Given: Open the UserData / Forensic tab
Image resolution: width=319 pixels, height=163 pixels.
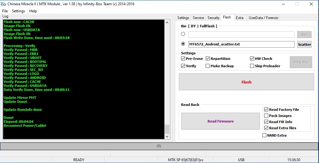Looking at the screenshot, I should coord(263,18).
